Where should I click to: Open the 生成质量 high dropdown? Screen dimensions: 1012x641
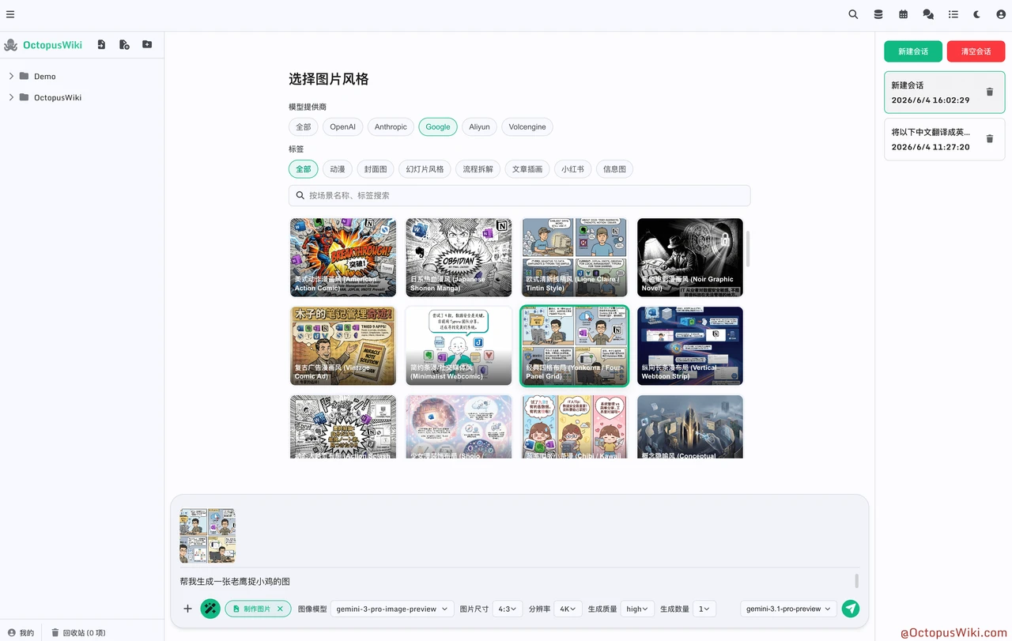click(637, 609)
